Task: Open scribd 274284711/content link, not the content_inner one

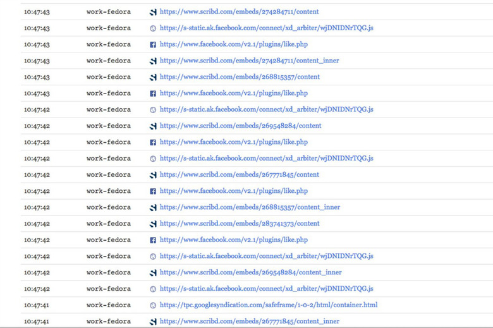Action: [x=240, y=11]
